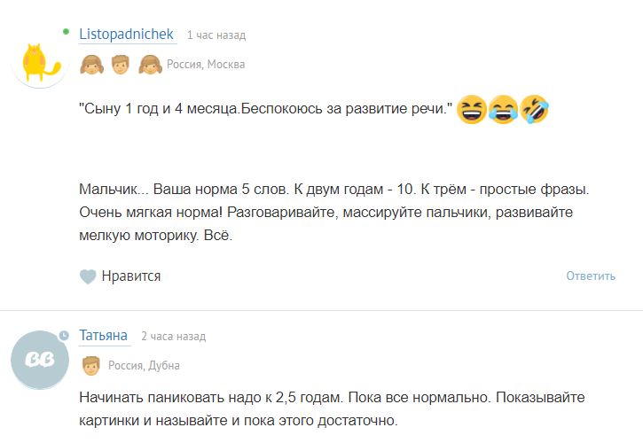Click the green online status dot
The image size is (643, 443).
click(x=66, y=31)
